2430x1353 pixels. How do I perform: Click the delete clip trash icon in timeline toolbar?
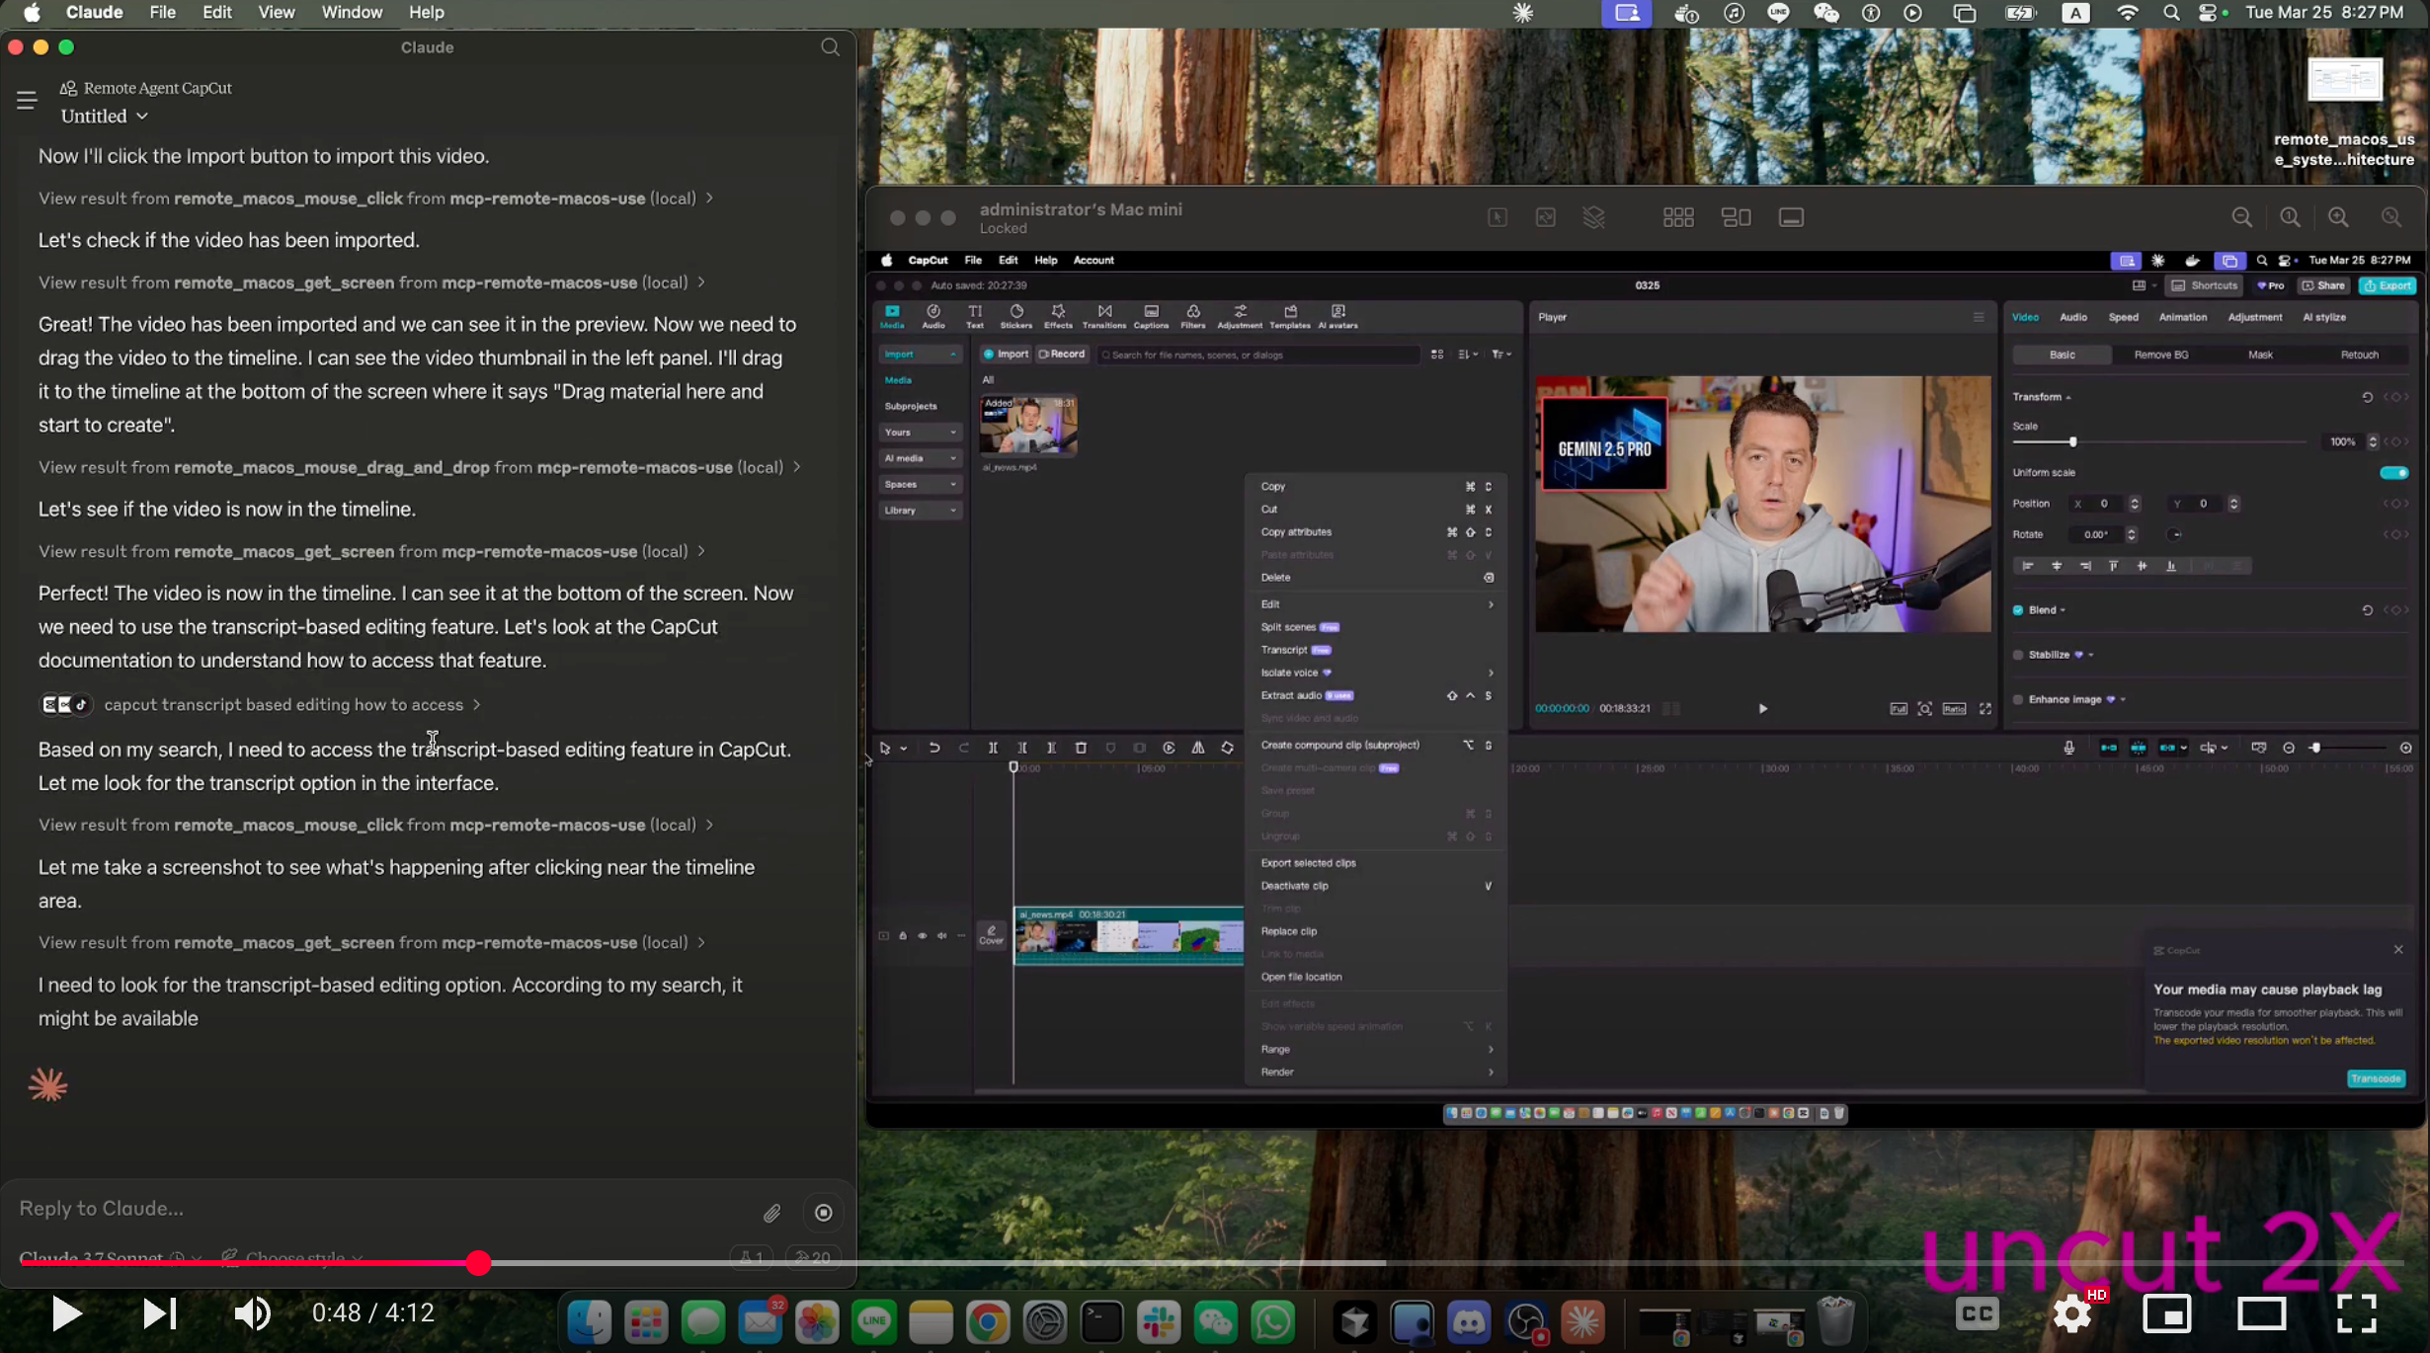tap(1081, 749)
